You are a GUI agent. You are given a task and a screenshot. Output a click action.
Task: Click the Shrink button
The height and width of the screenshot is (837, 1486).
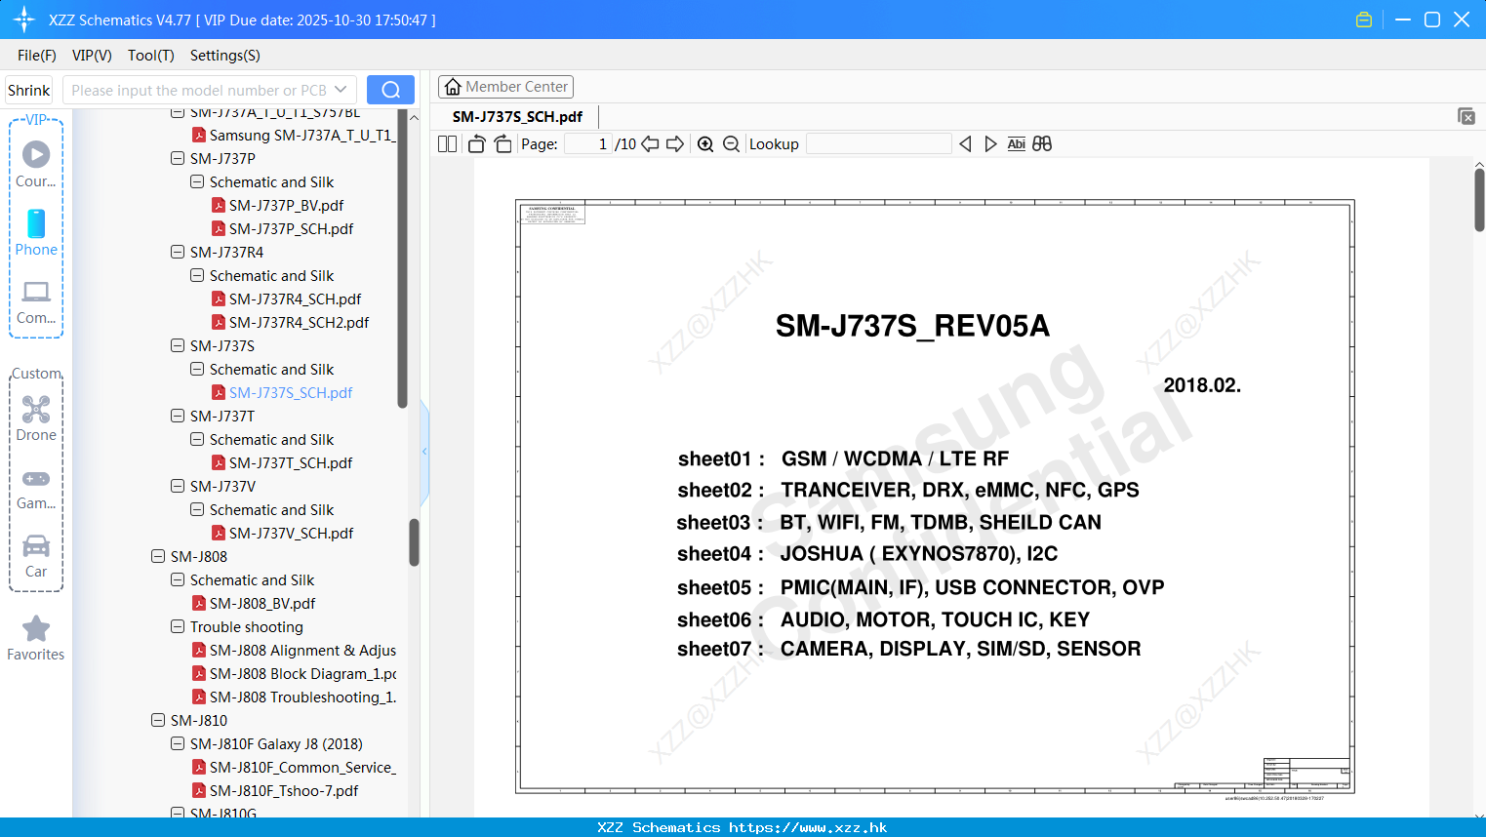tap(29, 90)
